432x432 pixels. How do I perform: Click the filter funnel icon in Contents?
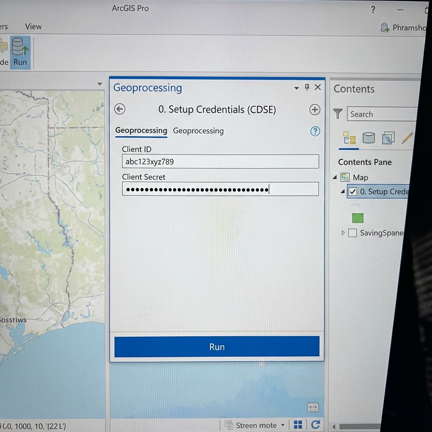pyautogui.click(x=337, y=113)
